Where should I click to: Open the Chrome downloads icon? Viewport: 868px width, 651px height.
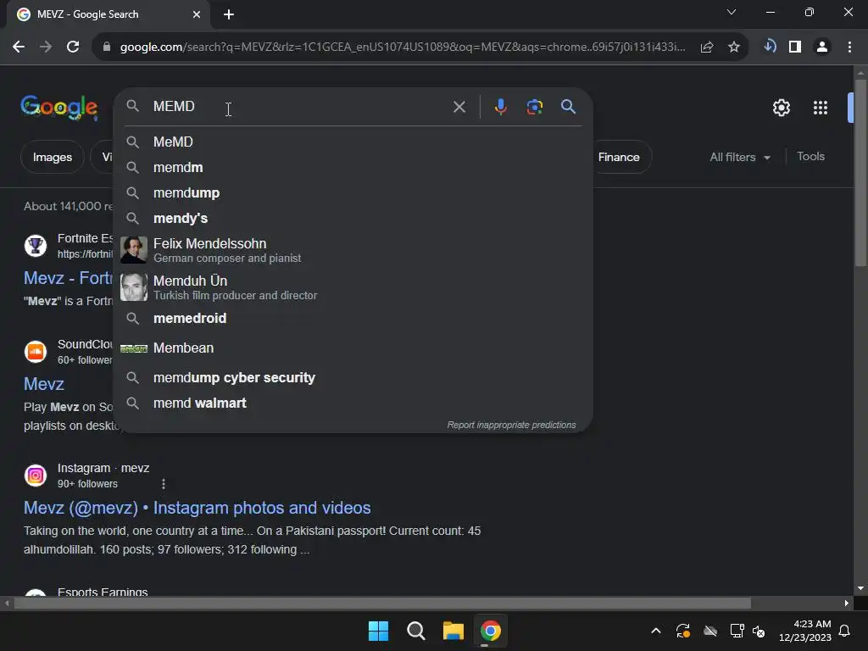click(770, 47)
